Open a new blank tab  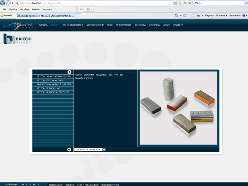pos(78,16)
